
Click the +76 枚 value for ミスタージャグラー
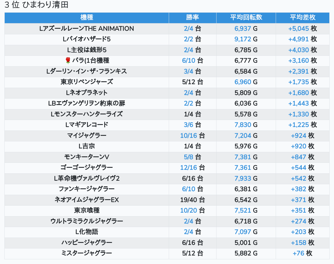(x=302, y=253)
